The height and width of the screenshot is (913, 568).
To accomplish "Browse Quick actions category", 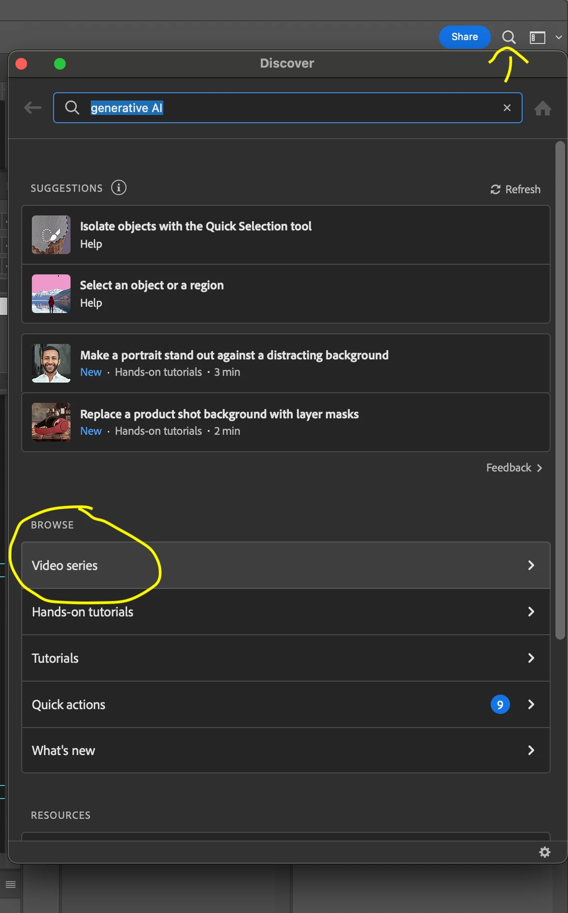I will pyautogui.click(x=286, y=704).
